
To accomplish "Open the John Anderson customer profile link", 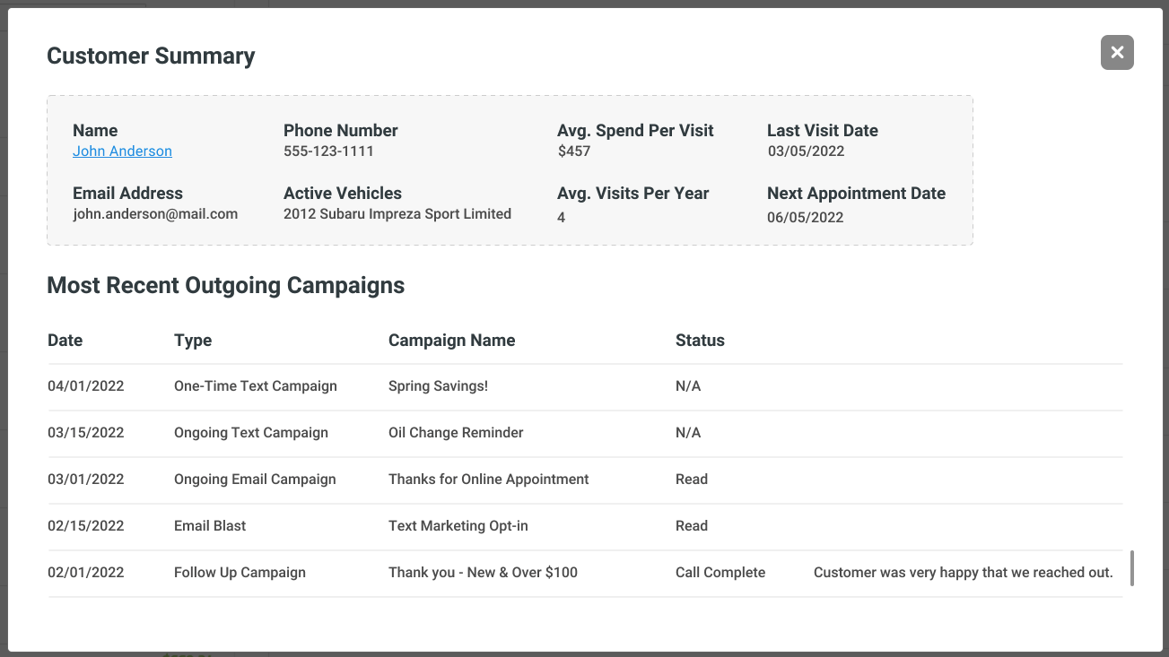I will tap(122, 151).
